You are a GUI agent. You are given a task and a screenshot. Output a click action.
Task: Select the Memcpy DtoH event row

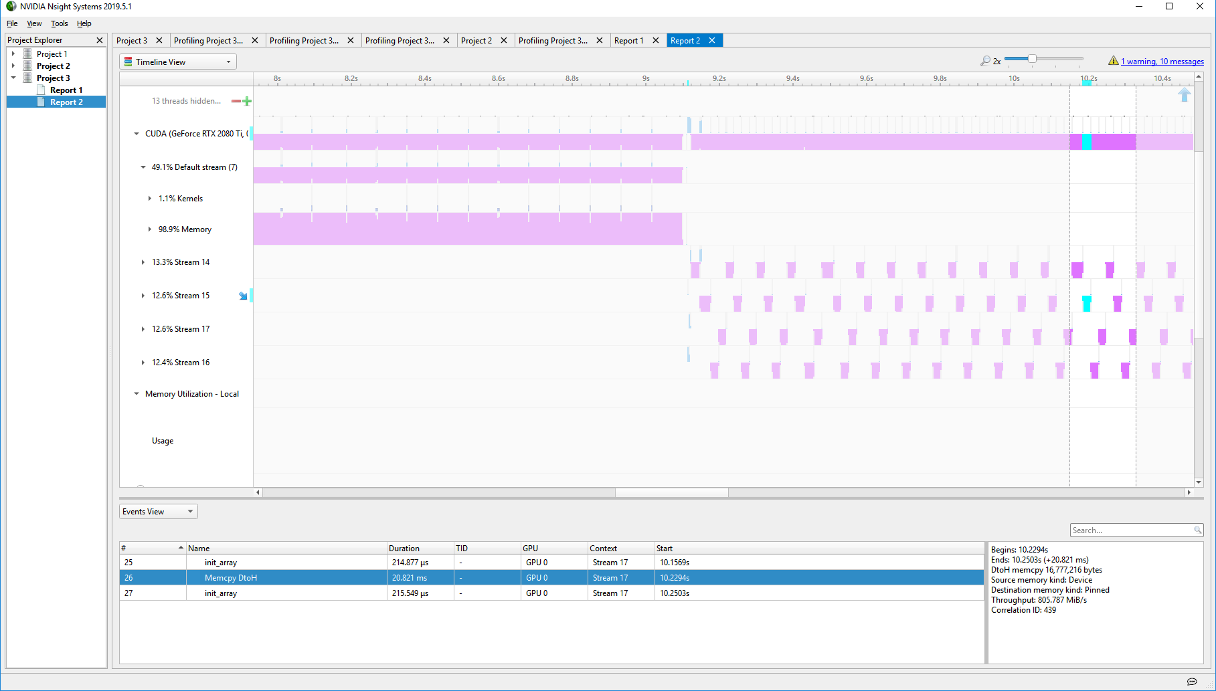[x=551, y=578]
